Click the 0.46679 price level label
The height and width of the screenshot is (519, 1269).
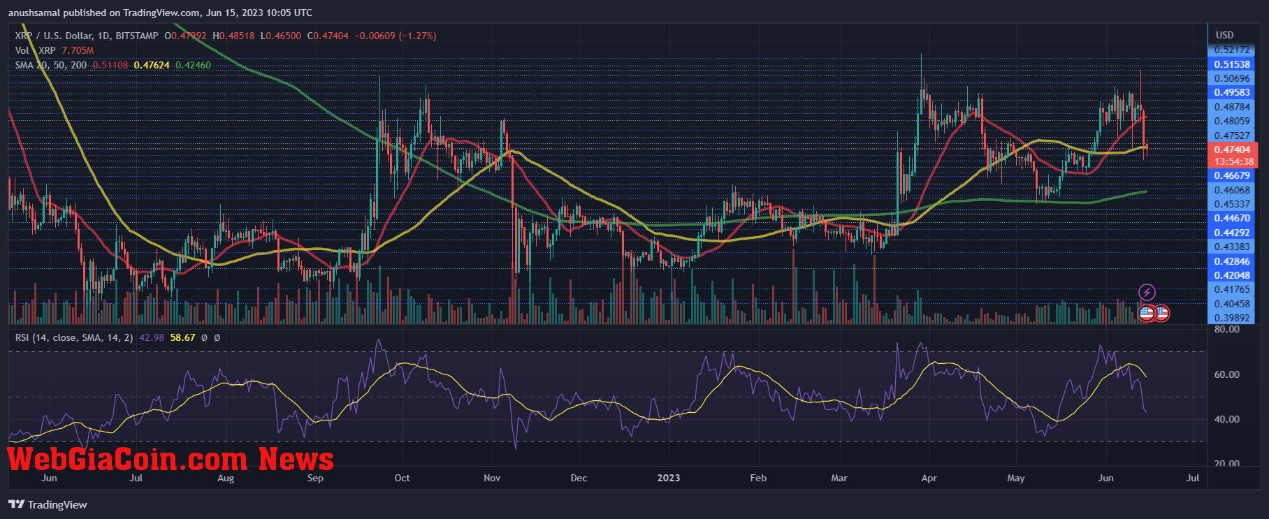coord(1232,175)
